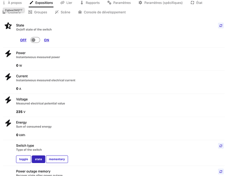Image resolution: width=228 pixels, height=176 pixels.
Task: Click the link icon on Lier tab
Action: tap(62, 3)
